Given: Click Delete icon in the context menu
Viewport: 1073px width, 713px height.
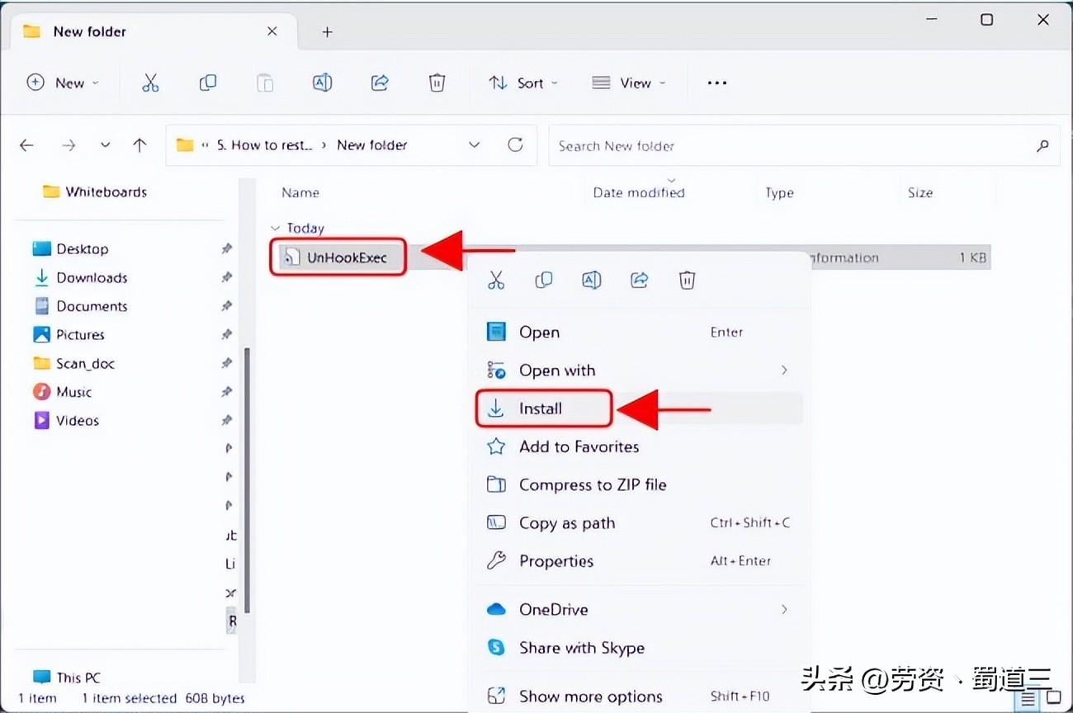Looking at the screenshot, I should pyautogui.click(x=687, y=281).
